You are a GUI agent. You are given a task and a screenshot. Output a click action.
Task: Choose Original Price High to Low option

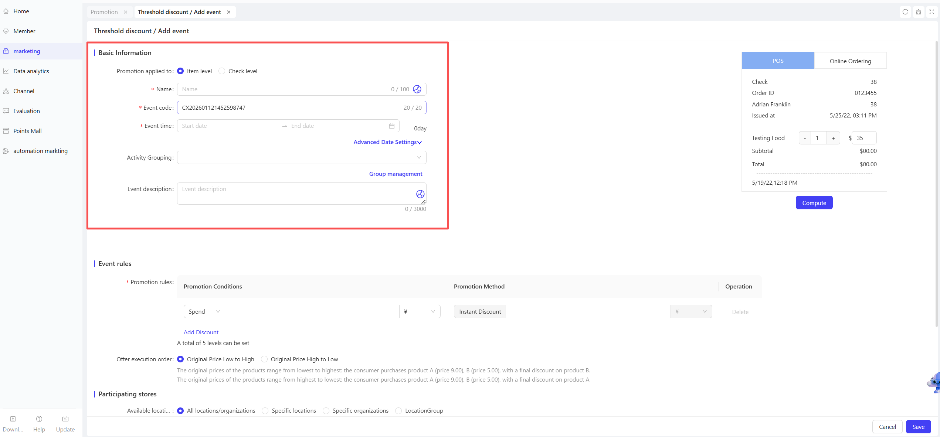264,359
